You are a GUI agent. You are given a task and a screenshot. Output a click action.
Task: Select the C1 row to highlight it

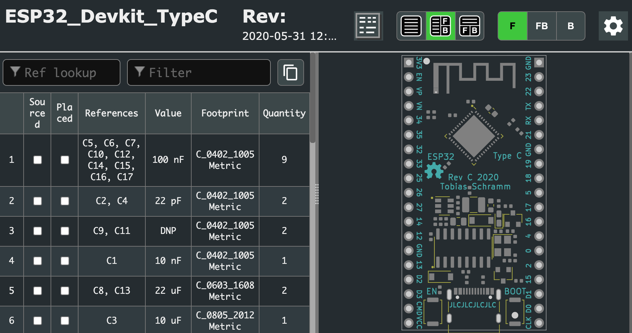[x=111, y=261]
